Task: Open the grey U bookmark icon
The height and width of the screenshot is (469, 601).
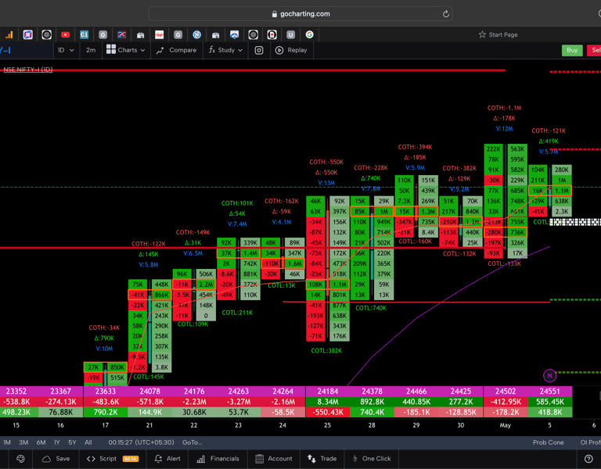Action: tap(290, 35)
